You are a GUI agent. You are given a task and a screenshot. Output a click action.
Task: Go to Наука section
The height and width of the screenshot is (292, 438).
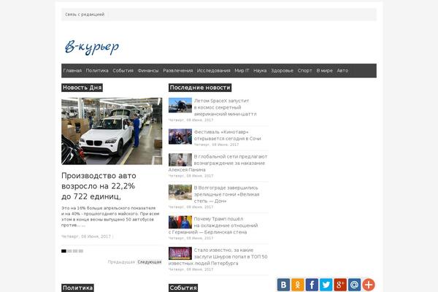tap(260, 71)
